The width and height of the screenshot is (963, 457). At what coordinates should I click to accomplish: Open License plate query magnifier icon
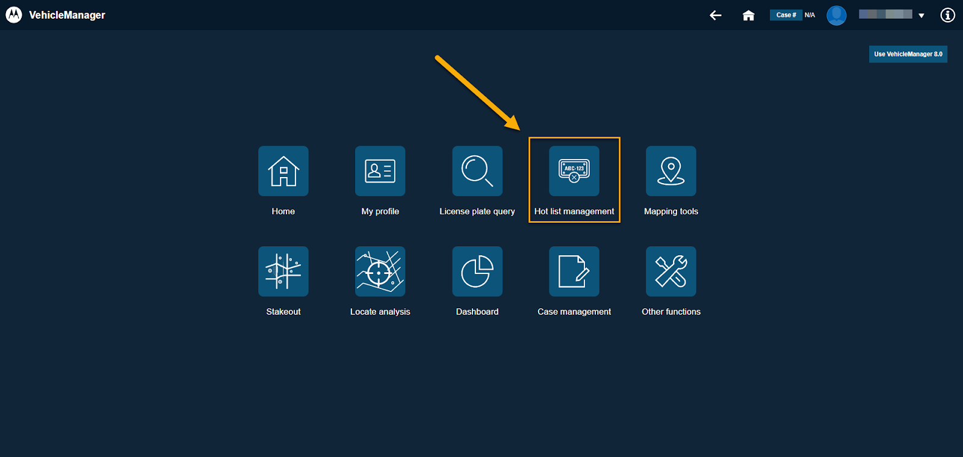[477, 171]
